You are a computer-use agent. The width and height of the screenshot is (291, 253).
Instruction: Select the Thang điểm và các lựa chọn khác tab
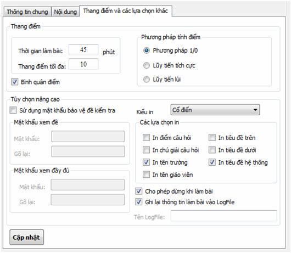click(x=126, y=11)
